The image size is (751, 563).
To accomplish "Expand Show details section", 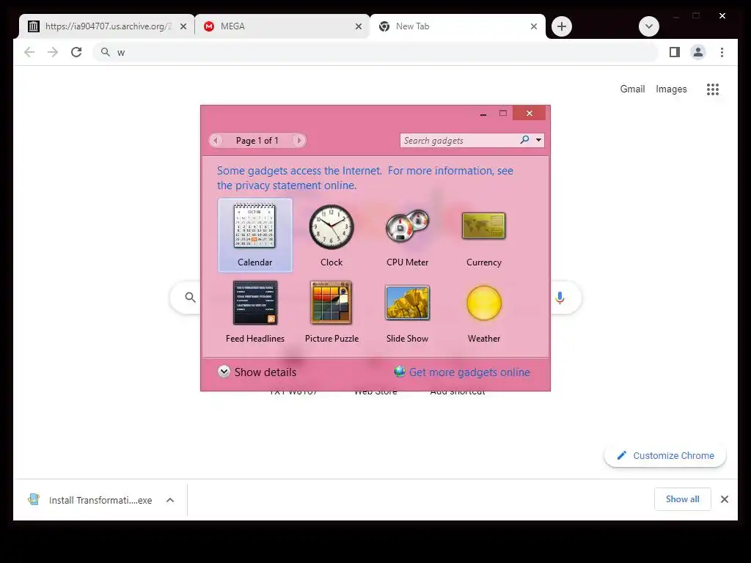I will pyautogui.click(x=257, y=372).
